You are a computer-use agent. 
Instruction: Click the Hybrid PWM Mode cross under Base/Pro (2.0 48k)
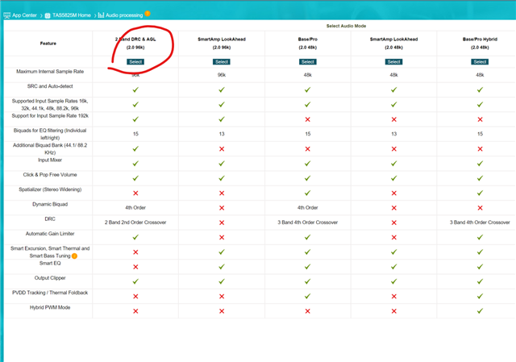[308, 311]
